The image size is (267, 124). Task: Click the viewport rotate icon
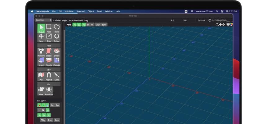[223, 24]
